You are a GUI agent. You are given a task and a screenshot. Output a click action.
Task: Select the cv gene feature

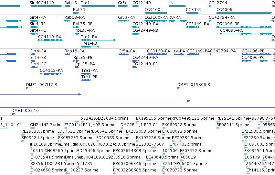point(178,6)
